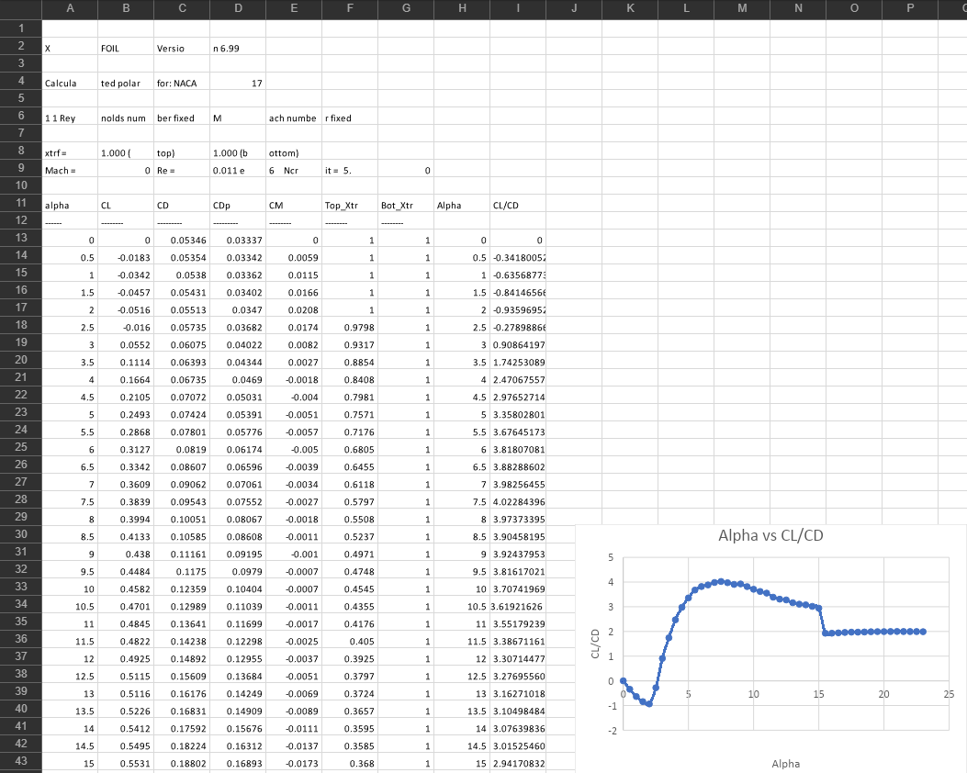Screen dimensions: 967x773
Task: Click CD value 0.05346
Action: [x=182, y=240]
